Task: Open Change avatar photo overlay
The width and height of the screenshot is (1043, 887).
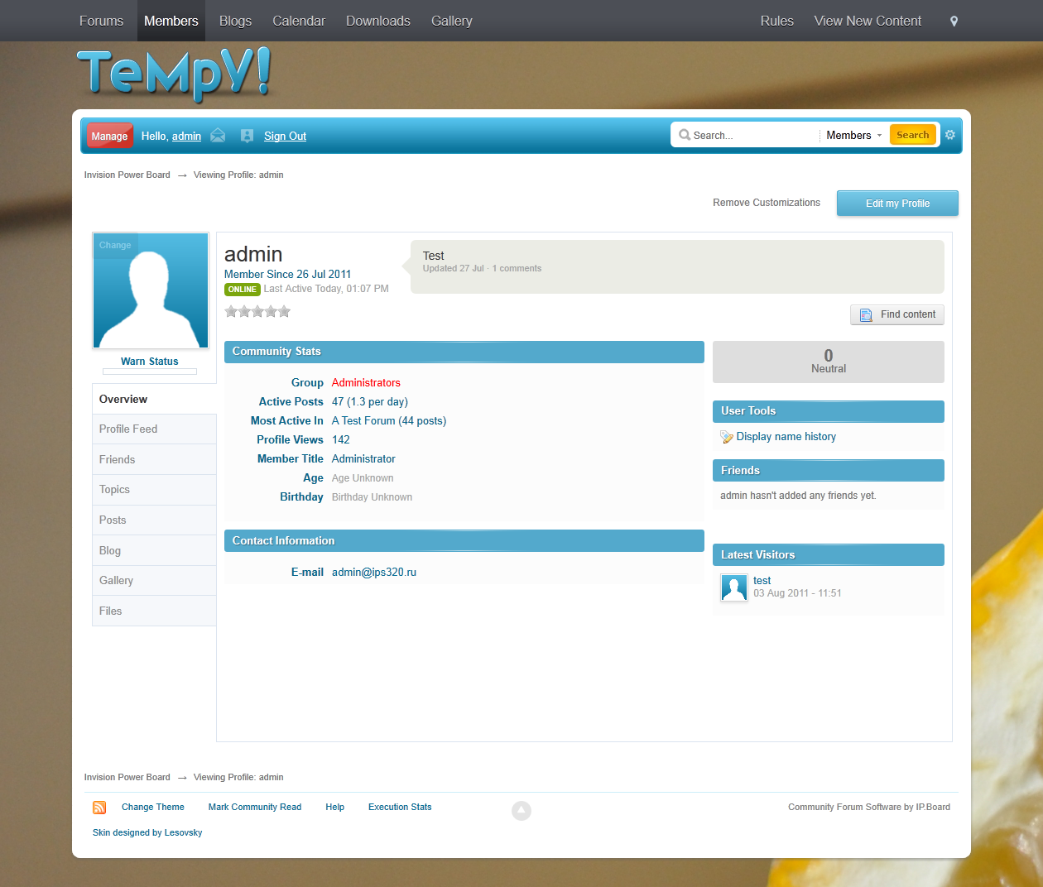Action: click(115, 246)
